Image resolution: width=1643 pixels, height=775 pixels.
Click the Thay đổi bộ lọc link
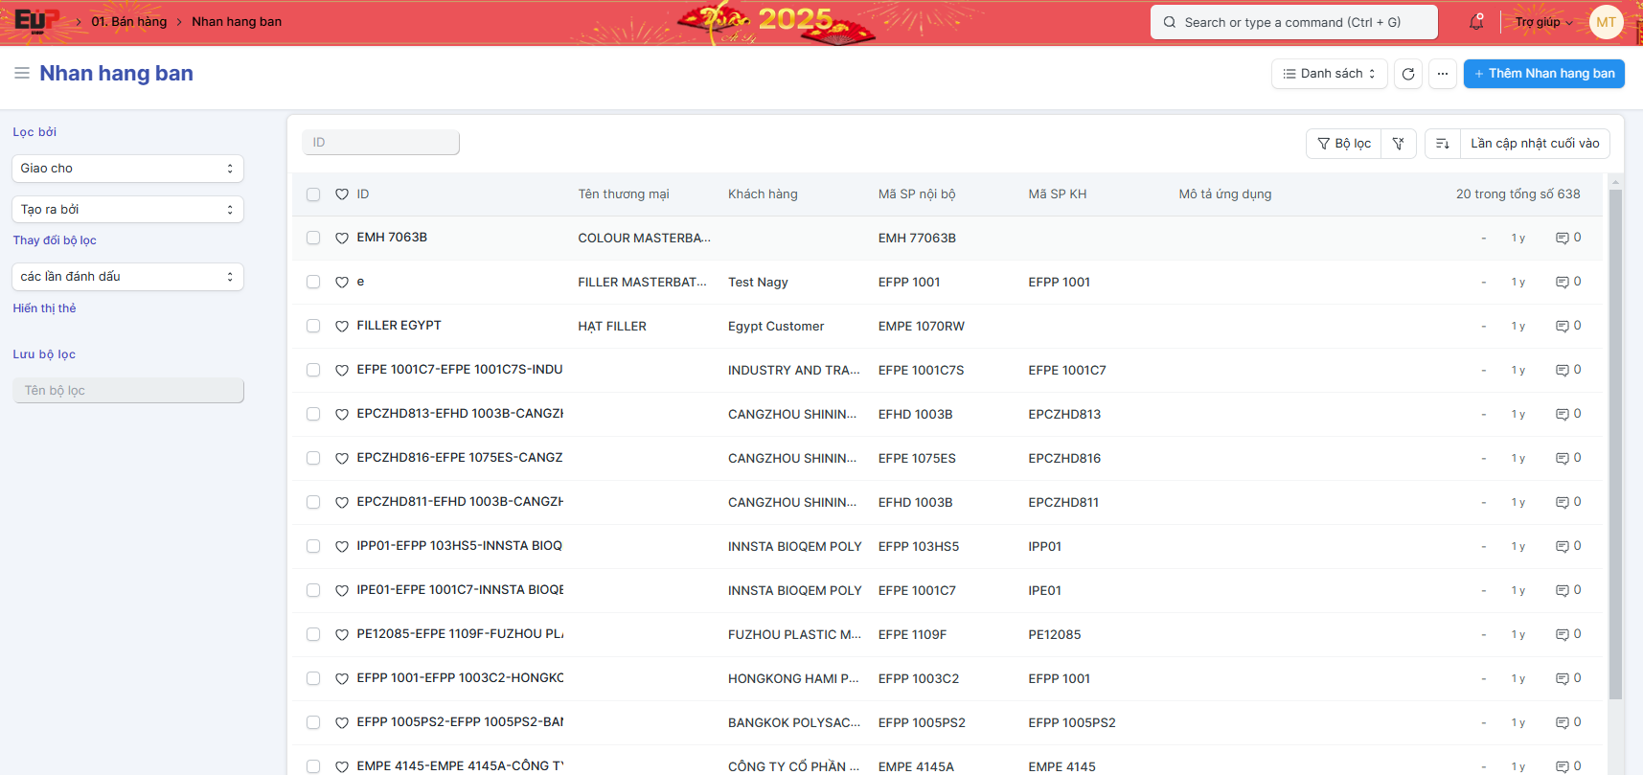pyautogui.click(x=55, y=240)
